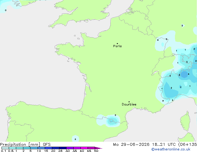Click the 0.1–0.5 mm palest legend swatch
197x152 pixels.
click(5, 148)
